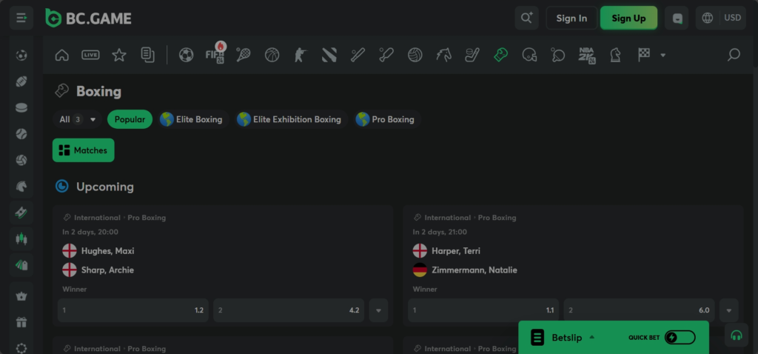
Task: Select the American football helmet icon
Action: 529,55
